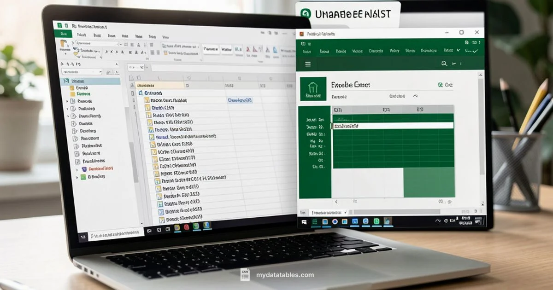Select the yellow folder item under sidebar root

pyautogui.click(x=72, y=87)
